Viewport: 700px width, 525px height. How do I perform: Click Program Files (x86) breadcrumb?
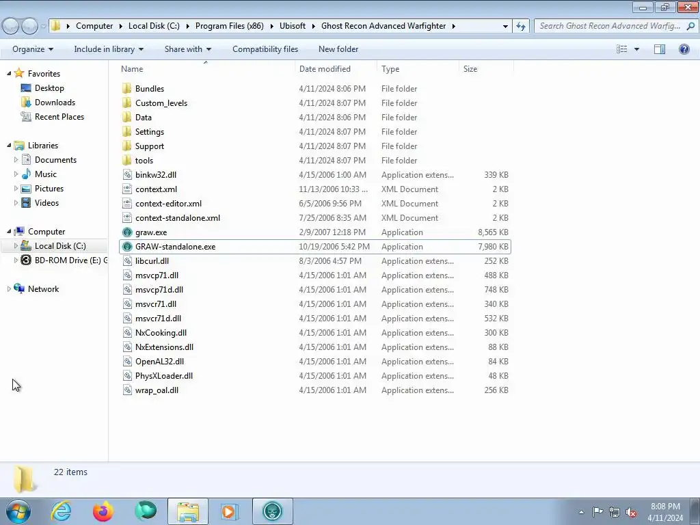[x=230, y=26]
